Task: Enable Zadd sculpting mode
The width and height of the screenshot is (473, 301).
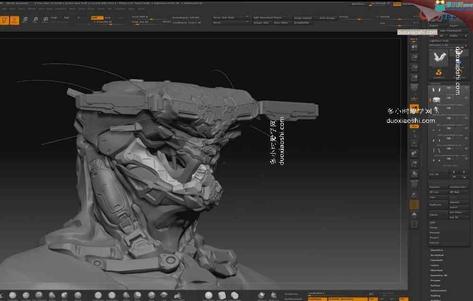Action: pos(97,18)
